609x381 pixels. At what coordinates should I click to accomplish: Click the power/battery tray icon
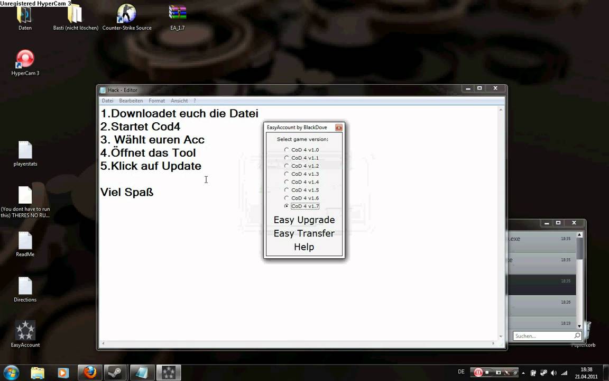click(x=533, y=373)
